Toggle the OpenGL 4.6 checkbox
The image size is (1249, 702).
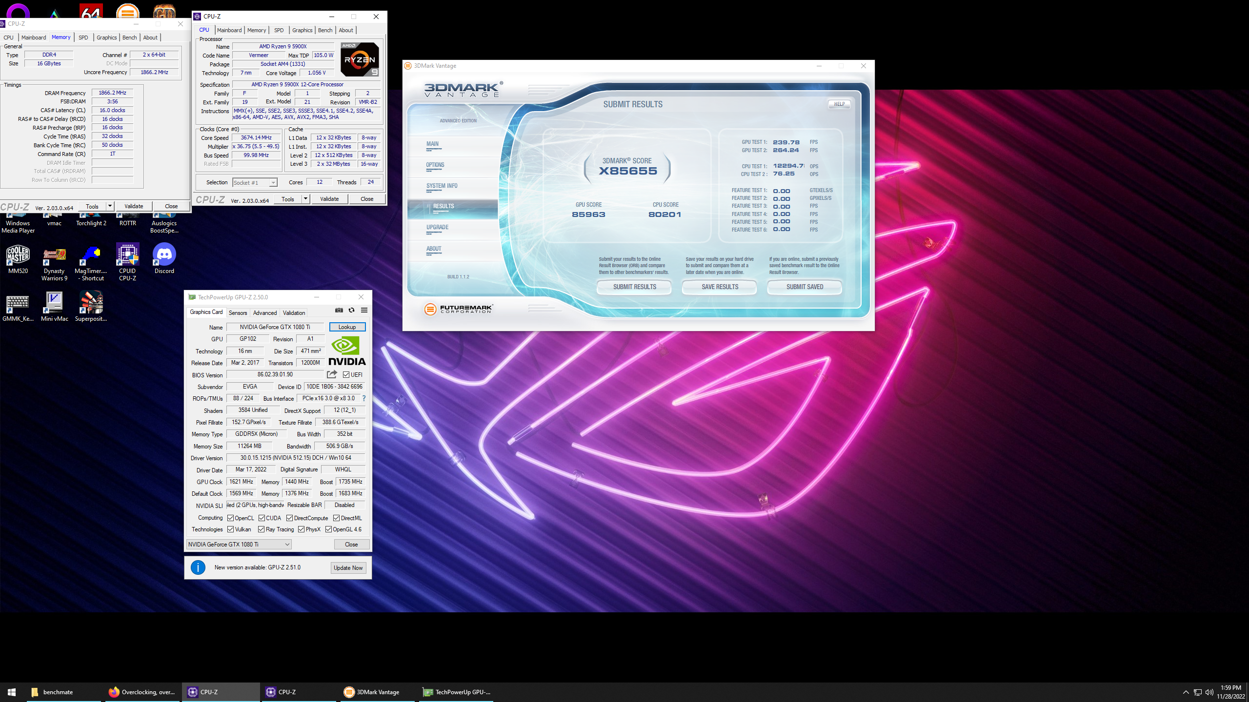click(x=329, y=529)
